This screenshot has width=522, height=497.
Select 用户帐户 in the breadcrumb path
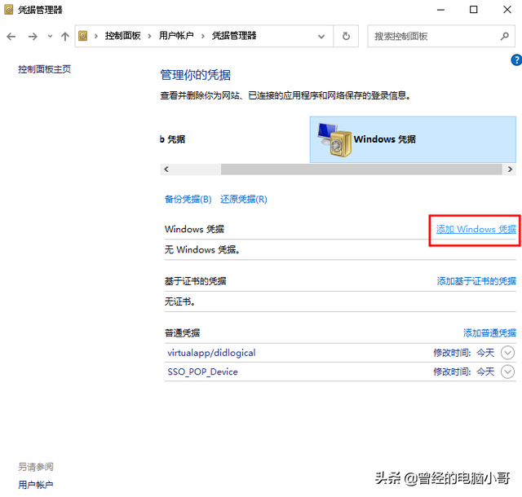coord(176,36)
